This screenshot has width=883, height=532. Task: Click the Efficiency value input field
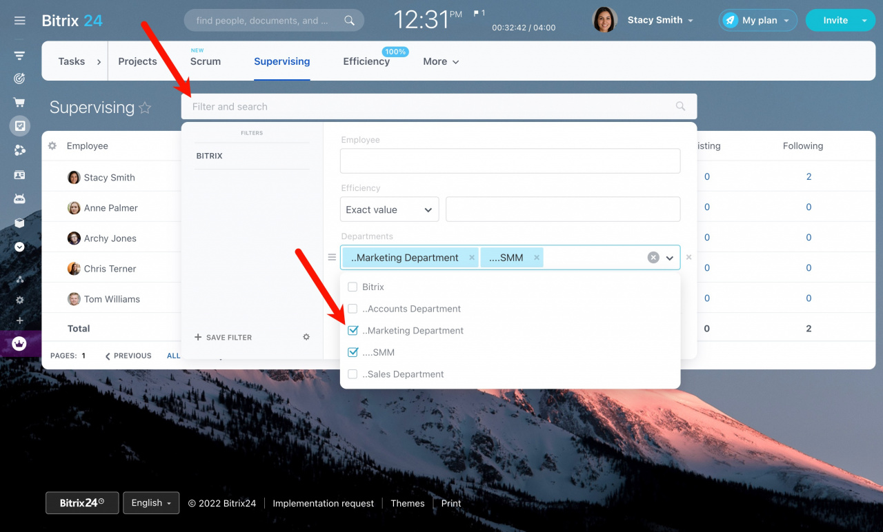[x=563, y=209]
